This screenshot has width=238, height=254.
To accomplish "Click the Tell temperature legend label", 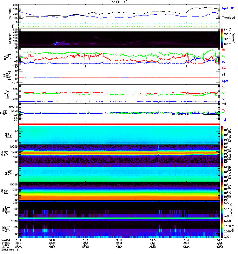I will 224,104.
